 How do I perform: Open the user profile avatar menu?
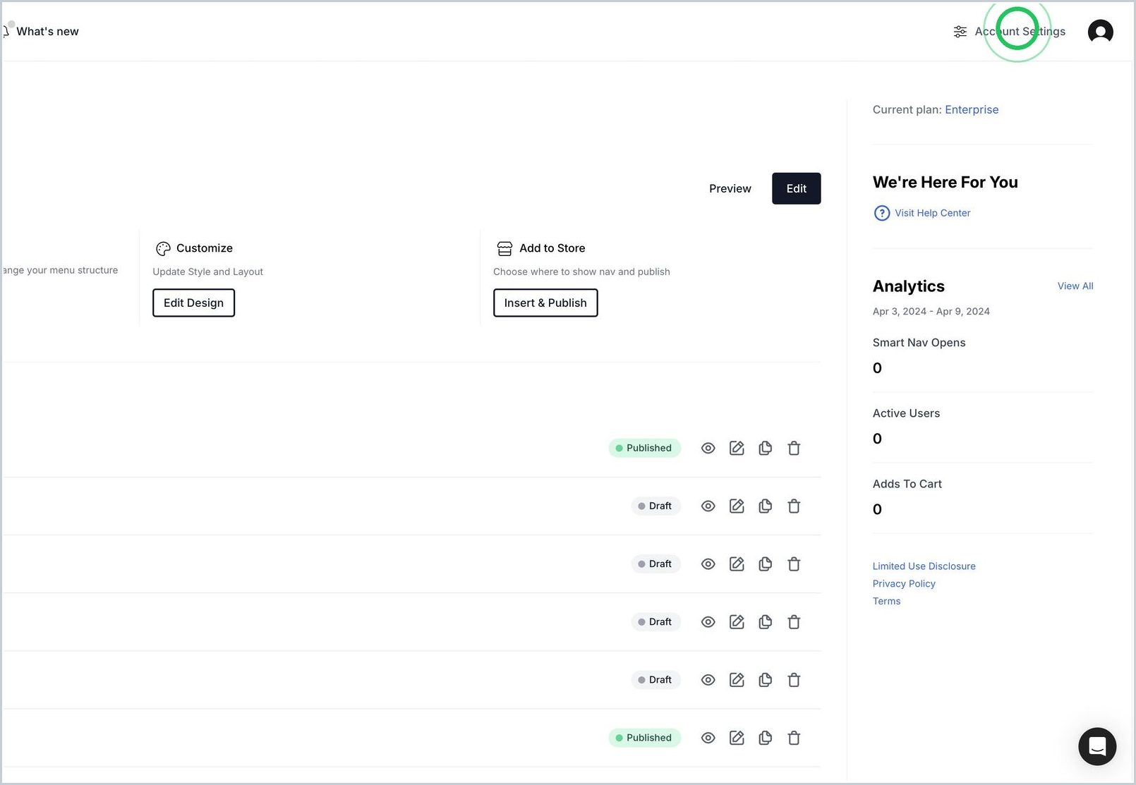tap(1100, 32)
